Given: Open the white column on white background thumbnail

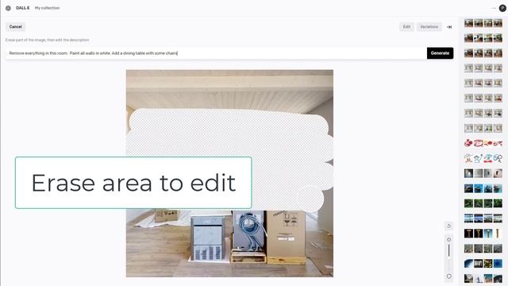Looking at the screenshot, I should (x=498, y=234).
